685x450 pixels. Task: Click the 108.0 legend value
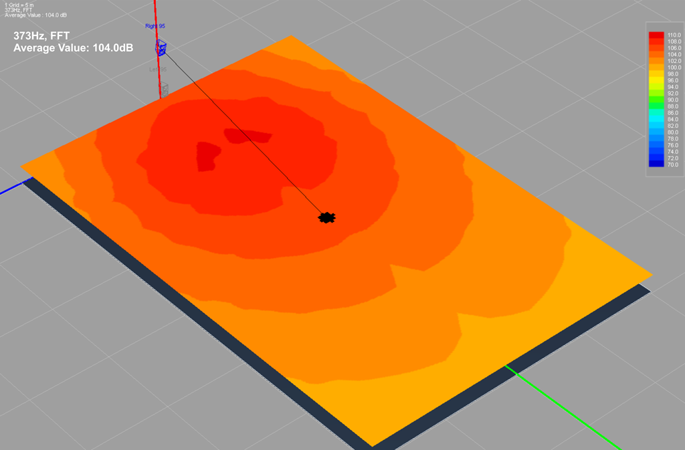674,41
